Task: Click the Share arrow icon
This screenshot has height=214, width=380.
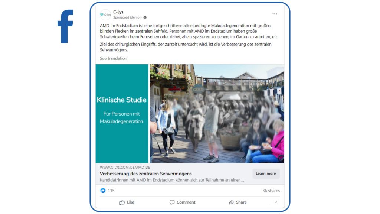Action: (x=231, y=202)
